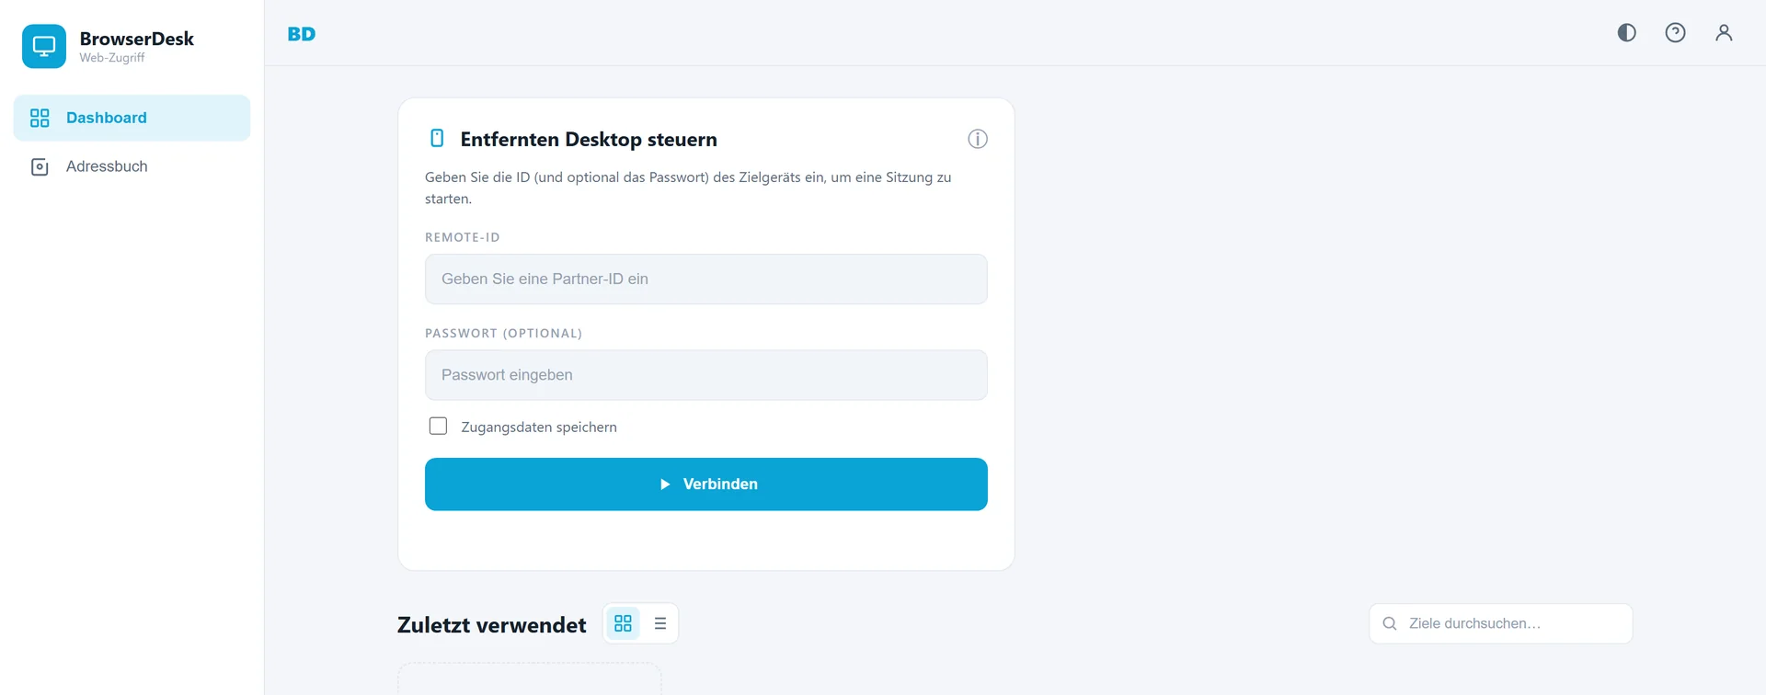This screenshot has height=695, width=1766.
Task: Click the info icon in remote desktop card
Action: (x=978, y=139)
